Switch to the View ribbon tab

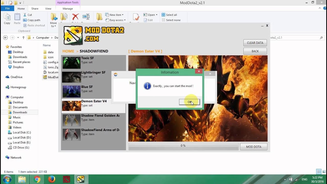click(x=48, y=9)
